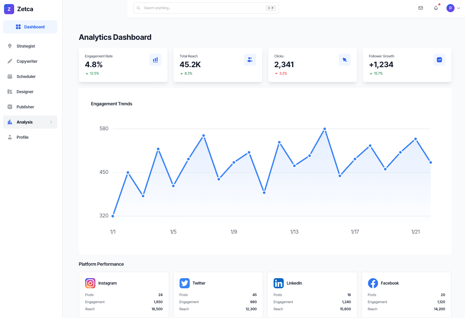
Task: Click the Analytics Dashboard heading
Action: pyautogui.click(x=115, y=37)
